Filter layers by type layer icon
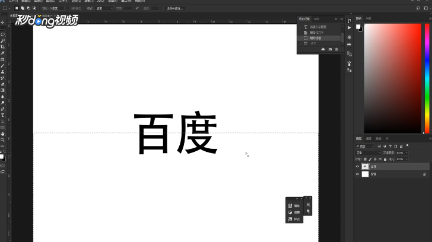Viewport: 432px width, 242px height. (x=390, y=146)
